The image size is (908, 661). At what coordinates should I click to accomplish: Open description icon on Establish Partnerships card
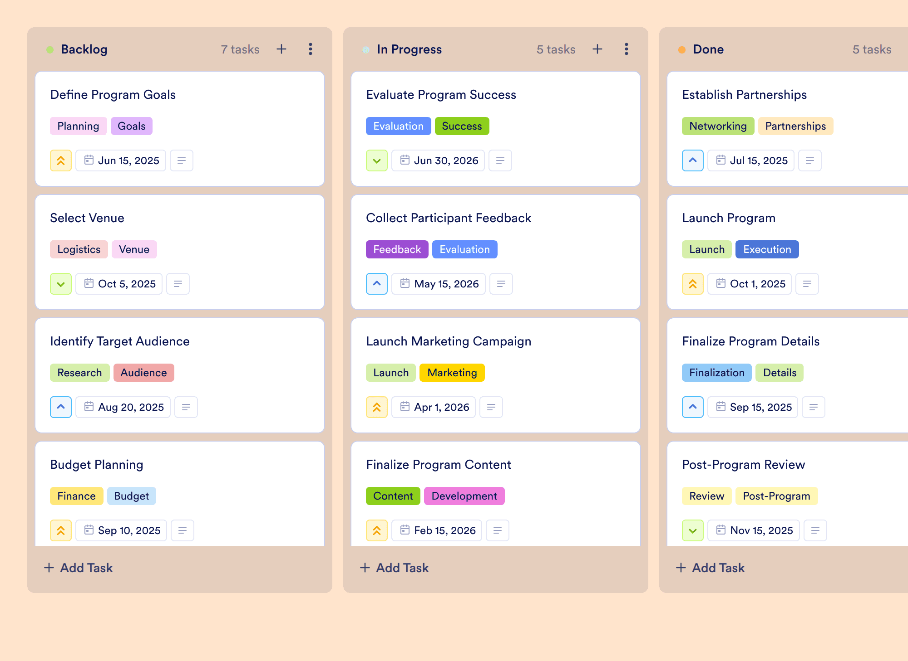pyautogui.click(x=810, y=160)
